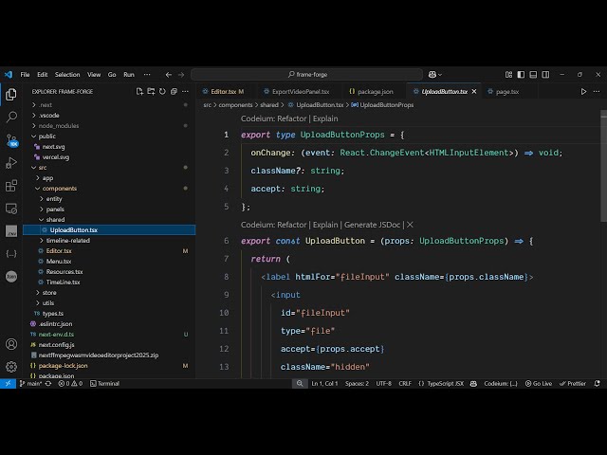The image size is (607, 455).
Task: Open Remote Explorer in activity bar
Action: (x=11, y=209)
